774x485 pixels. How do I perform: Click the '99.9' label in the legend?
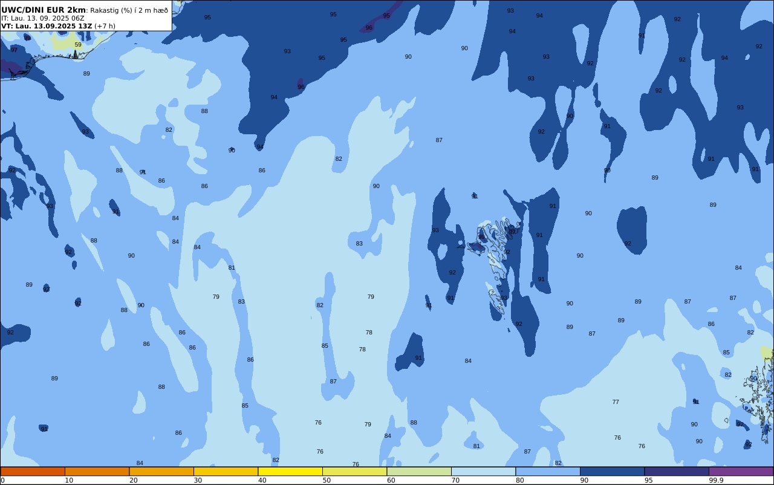[x=717, y=480]
